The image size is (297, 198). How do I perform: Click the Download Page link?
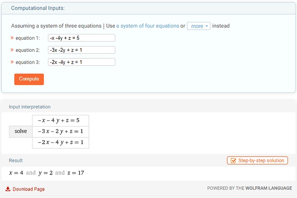pyautogui.click(x=28, y=189)
